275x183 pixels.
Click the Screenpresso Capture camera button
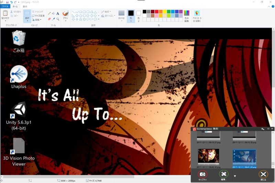click(202, 174)
